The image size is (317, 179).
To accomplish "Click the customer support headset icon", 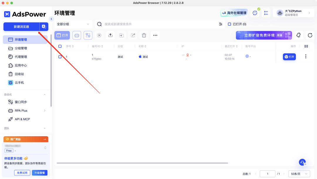I will 302,162.
